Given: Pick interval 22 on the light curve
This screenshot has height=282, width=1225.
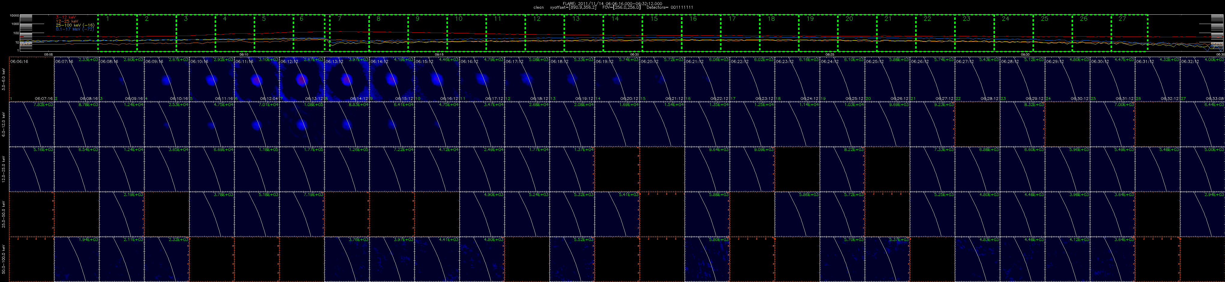Looking at the screenshot, I should tap(935, 33).
